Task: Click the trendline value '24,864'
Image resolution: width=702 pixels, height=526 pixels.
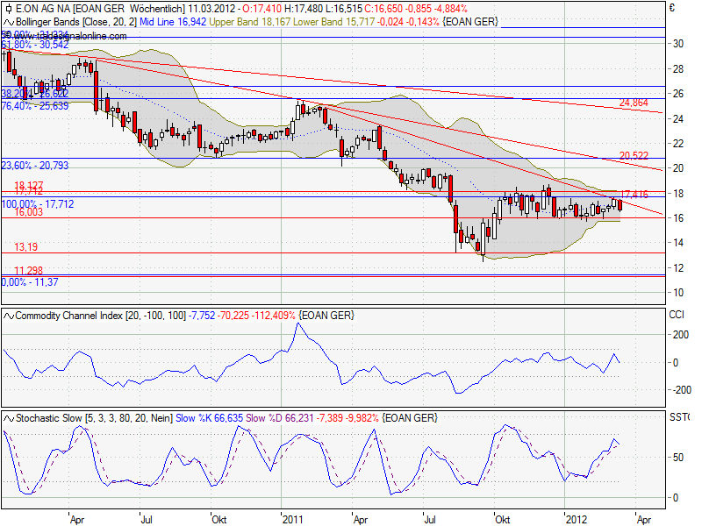Action: click(634, 103)
